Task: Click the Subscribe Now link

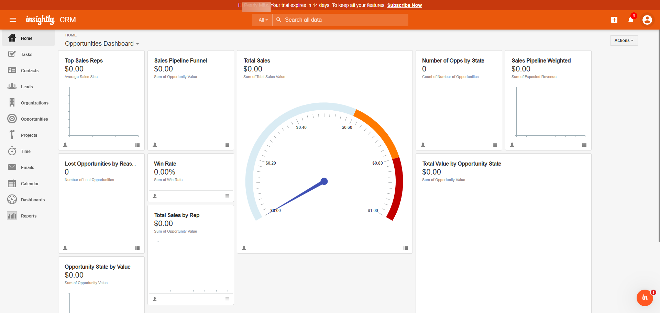Action: pos(404,5)
